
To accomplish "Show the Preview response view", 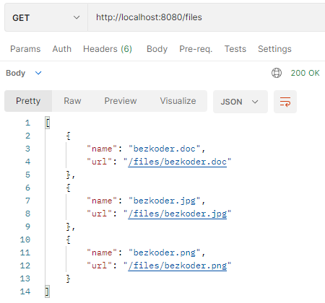I will point(121,101).
